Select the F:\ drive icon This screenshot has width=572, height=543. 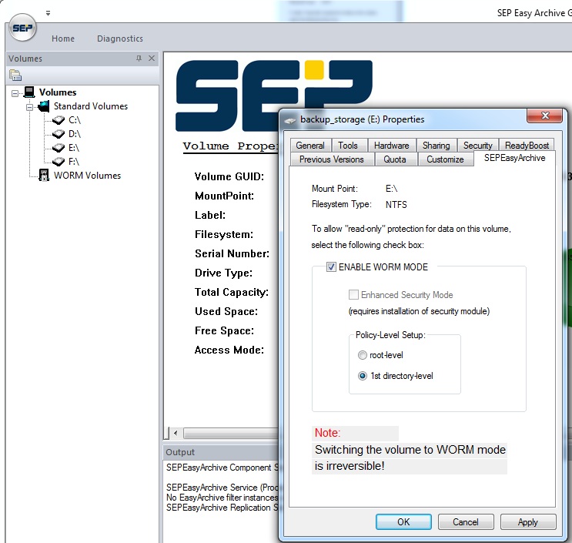59,162
